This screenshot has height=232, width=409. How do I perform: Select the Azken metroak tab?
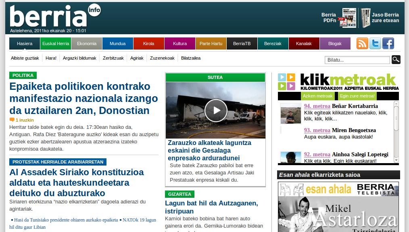click(317, 96)
